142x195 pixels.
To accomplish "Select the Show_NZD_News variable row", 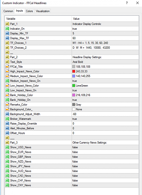I will (72, 162).
